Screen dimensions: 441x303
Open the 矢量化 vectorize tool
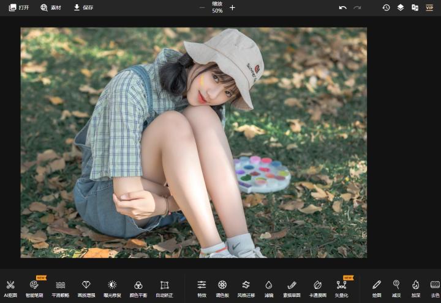[342, 288]
